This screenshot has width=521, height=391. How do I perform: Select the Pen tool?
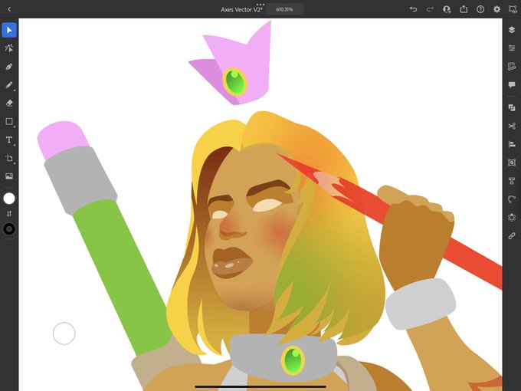pos(9,67)
